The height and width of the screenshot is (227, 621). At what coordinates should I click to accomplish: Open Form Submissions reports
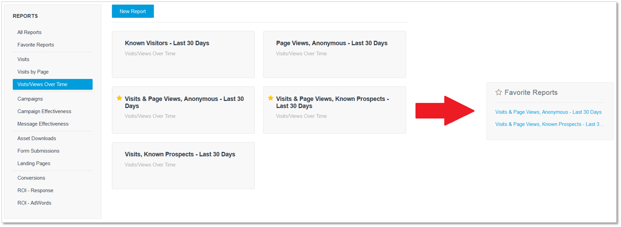pyautogui.click(x=39, y=151)
